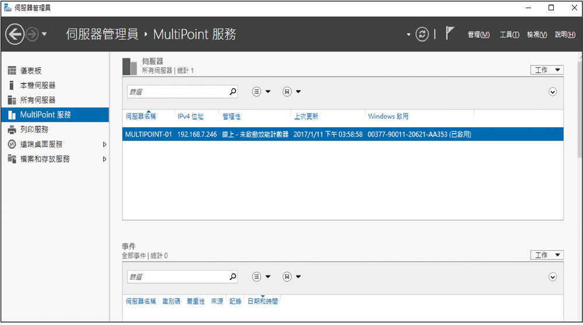583x325 pixels.
Task: Click the 本機伺服器 server icon
Action: (x=12, y=85)
